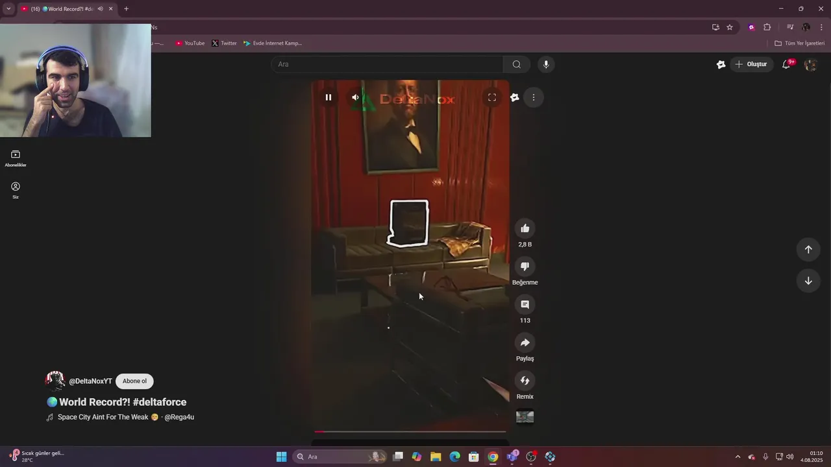Click the taskbar search box Ara
831x467 pixels.
point(340,457)
